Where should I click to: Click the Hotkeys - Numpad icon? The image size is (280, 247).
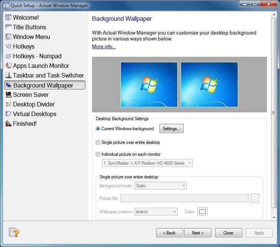(x=8, y=56)
